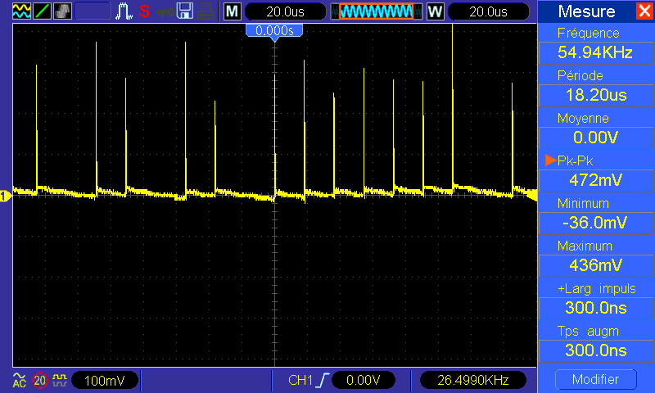The image size is (655, 393).
Task: Toggle the 20 MHz bandwidth limit icon
Action: [40, 380]
